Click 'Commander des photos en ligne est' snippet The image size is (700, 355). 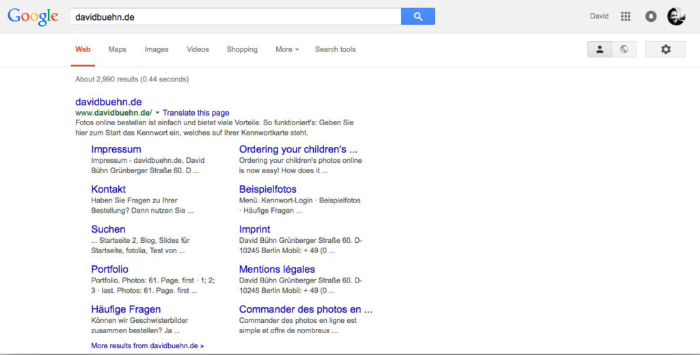(x=298, y=326)
